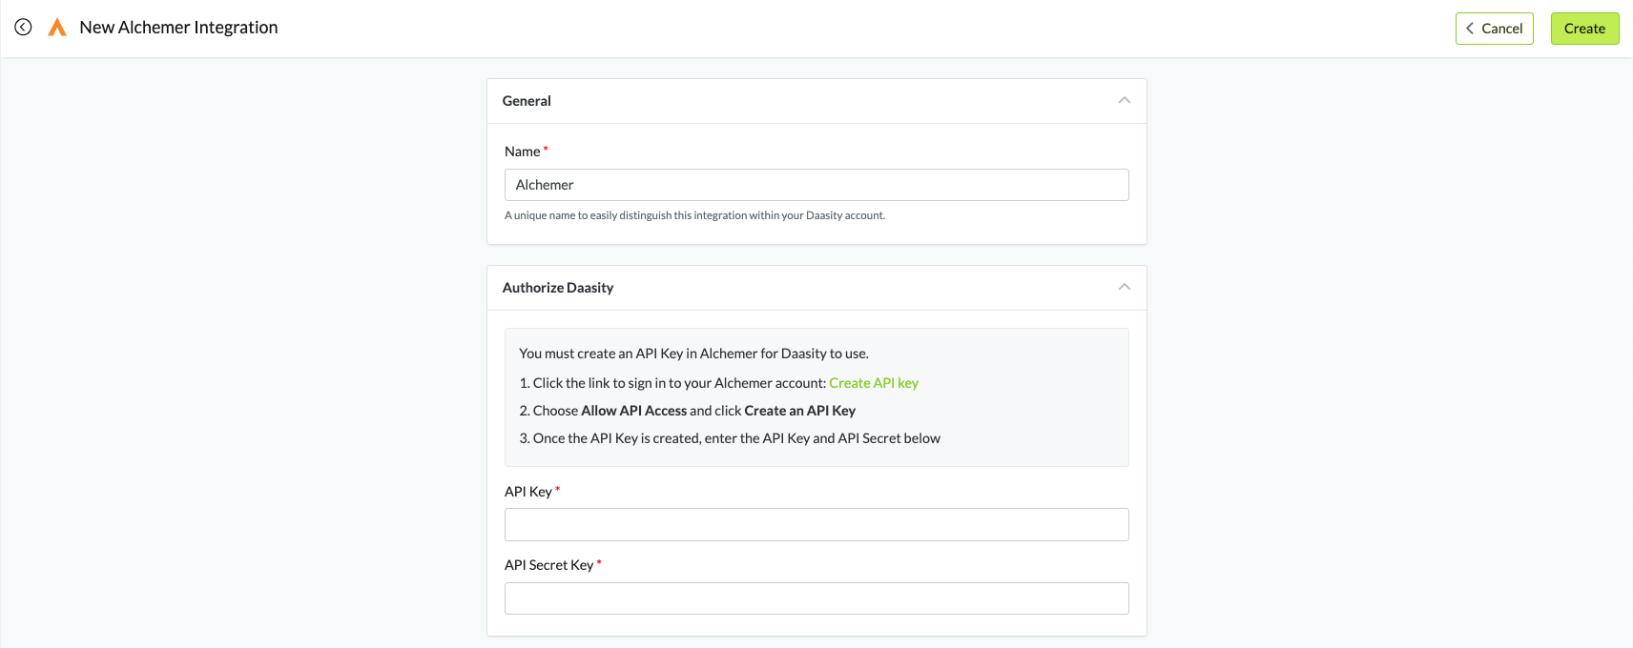Click the API Secret Key label

548,565
